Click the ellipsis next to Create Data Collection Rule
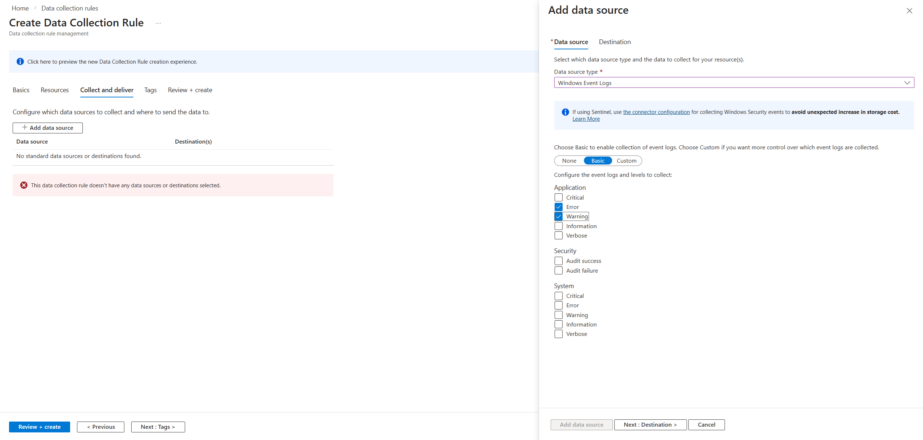923x440 pixels. coord(158,22)
